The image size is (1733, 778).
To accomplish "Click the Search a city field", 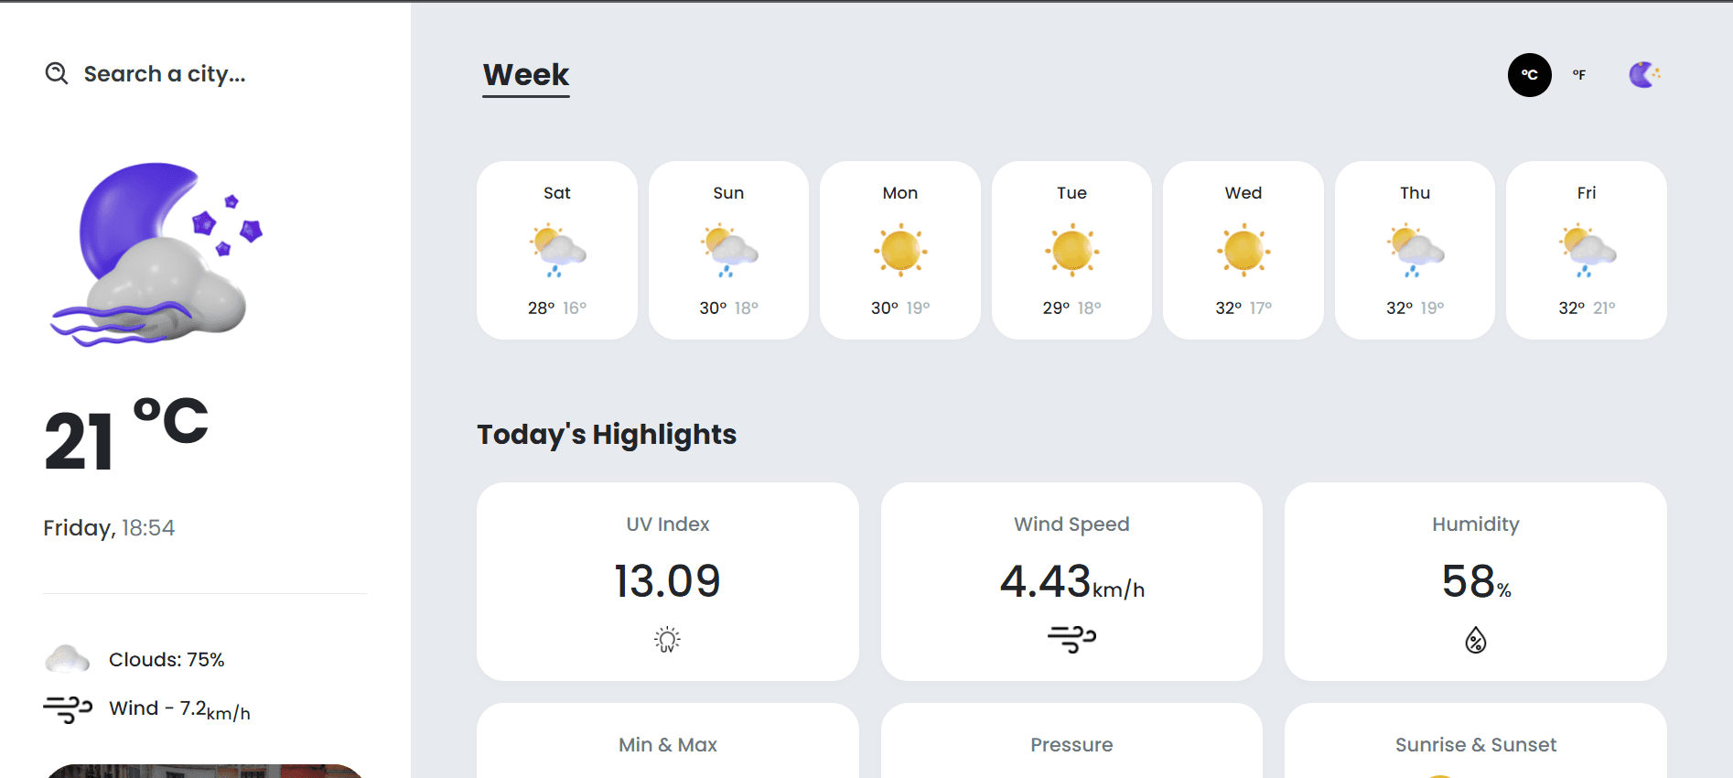I will 165,73.
